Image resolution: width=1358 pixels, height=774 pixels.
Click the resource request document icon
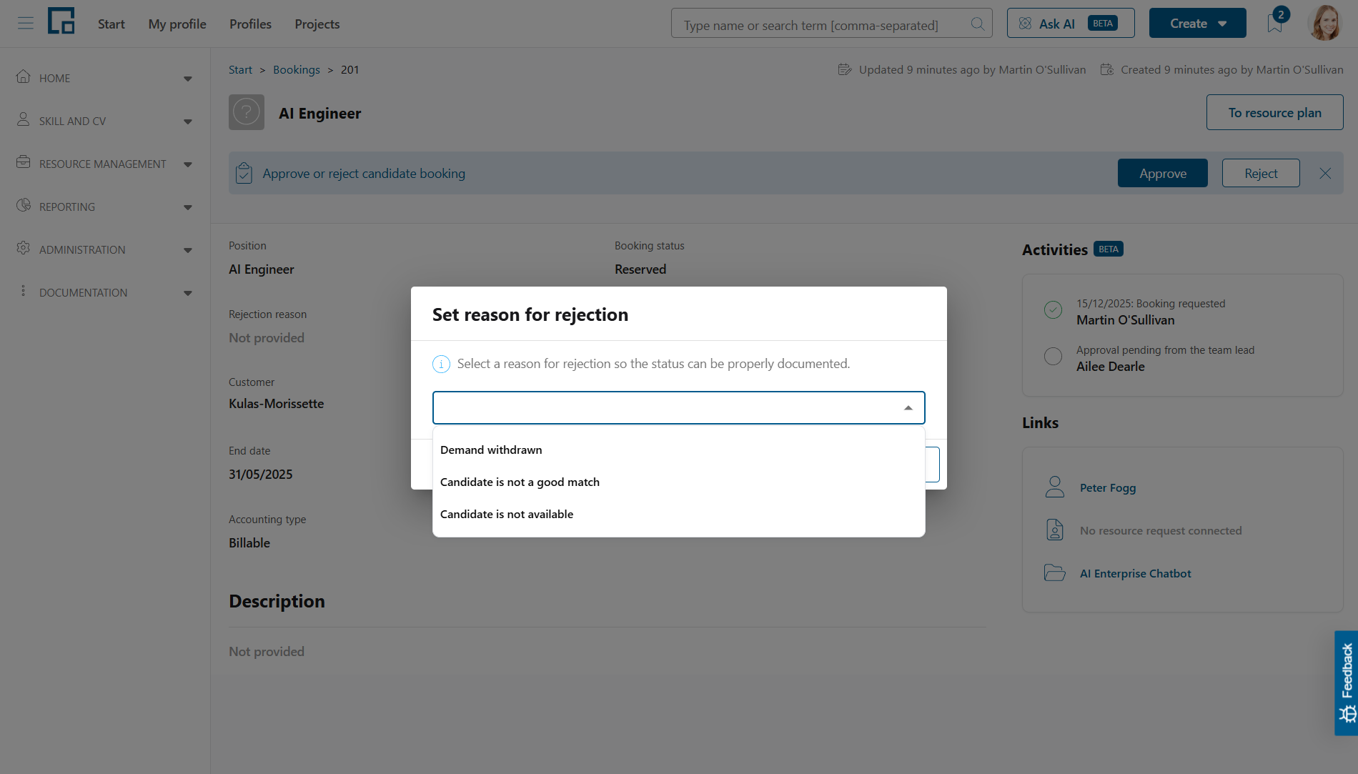[1055, 530]
